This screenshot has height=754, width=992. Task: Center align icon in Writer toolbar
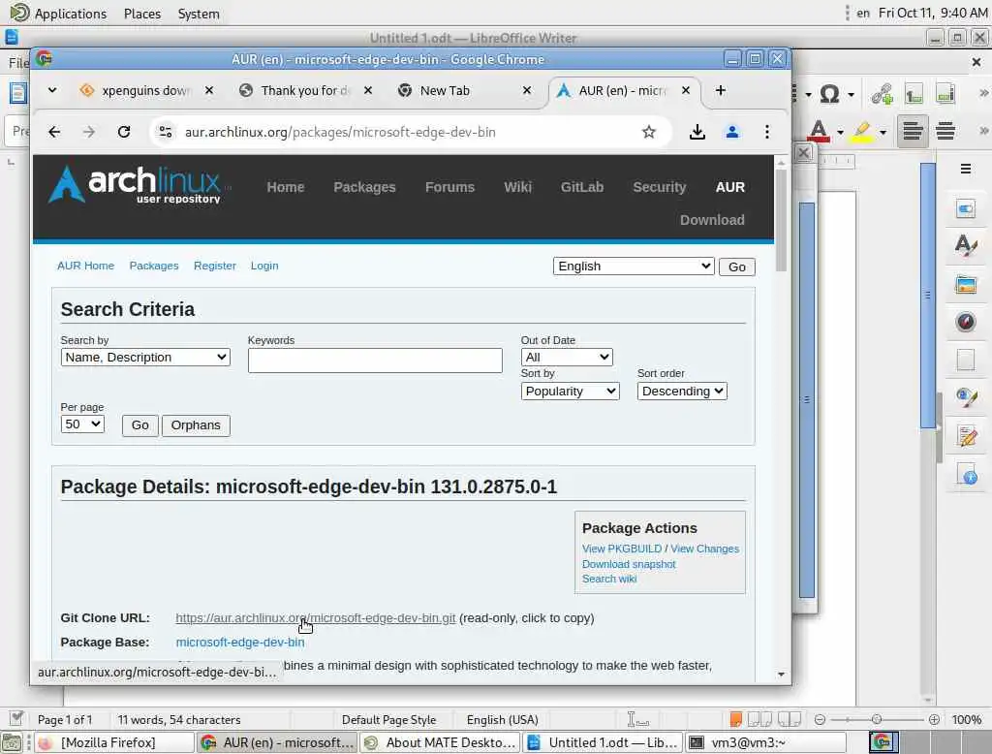[x=945, y=131]
